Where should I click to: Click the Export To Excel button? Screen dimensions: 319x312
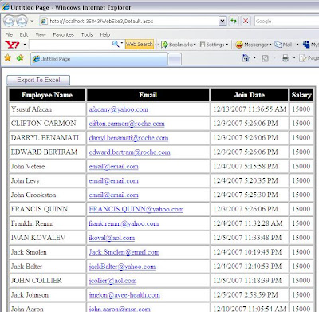point(38,80)
